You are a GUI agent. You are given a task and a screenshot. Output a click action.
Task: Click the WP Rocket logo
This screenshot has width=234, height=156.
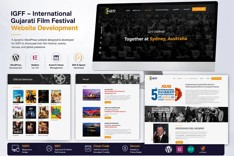pos(203,149)
